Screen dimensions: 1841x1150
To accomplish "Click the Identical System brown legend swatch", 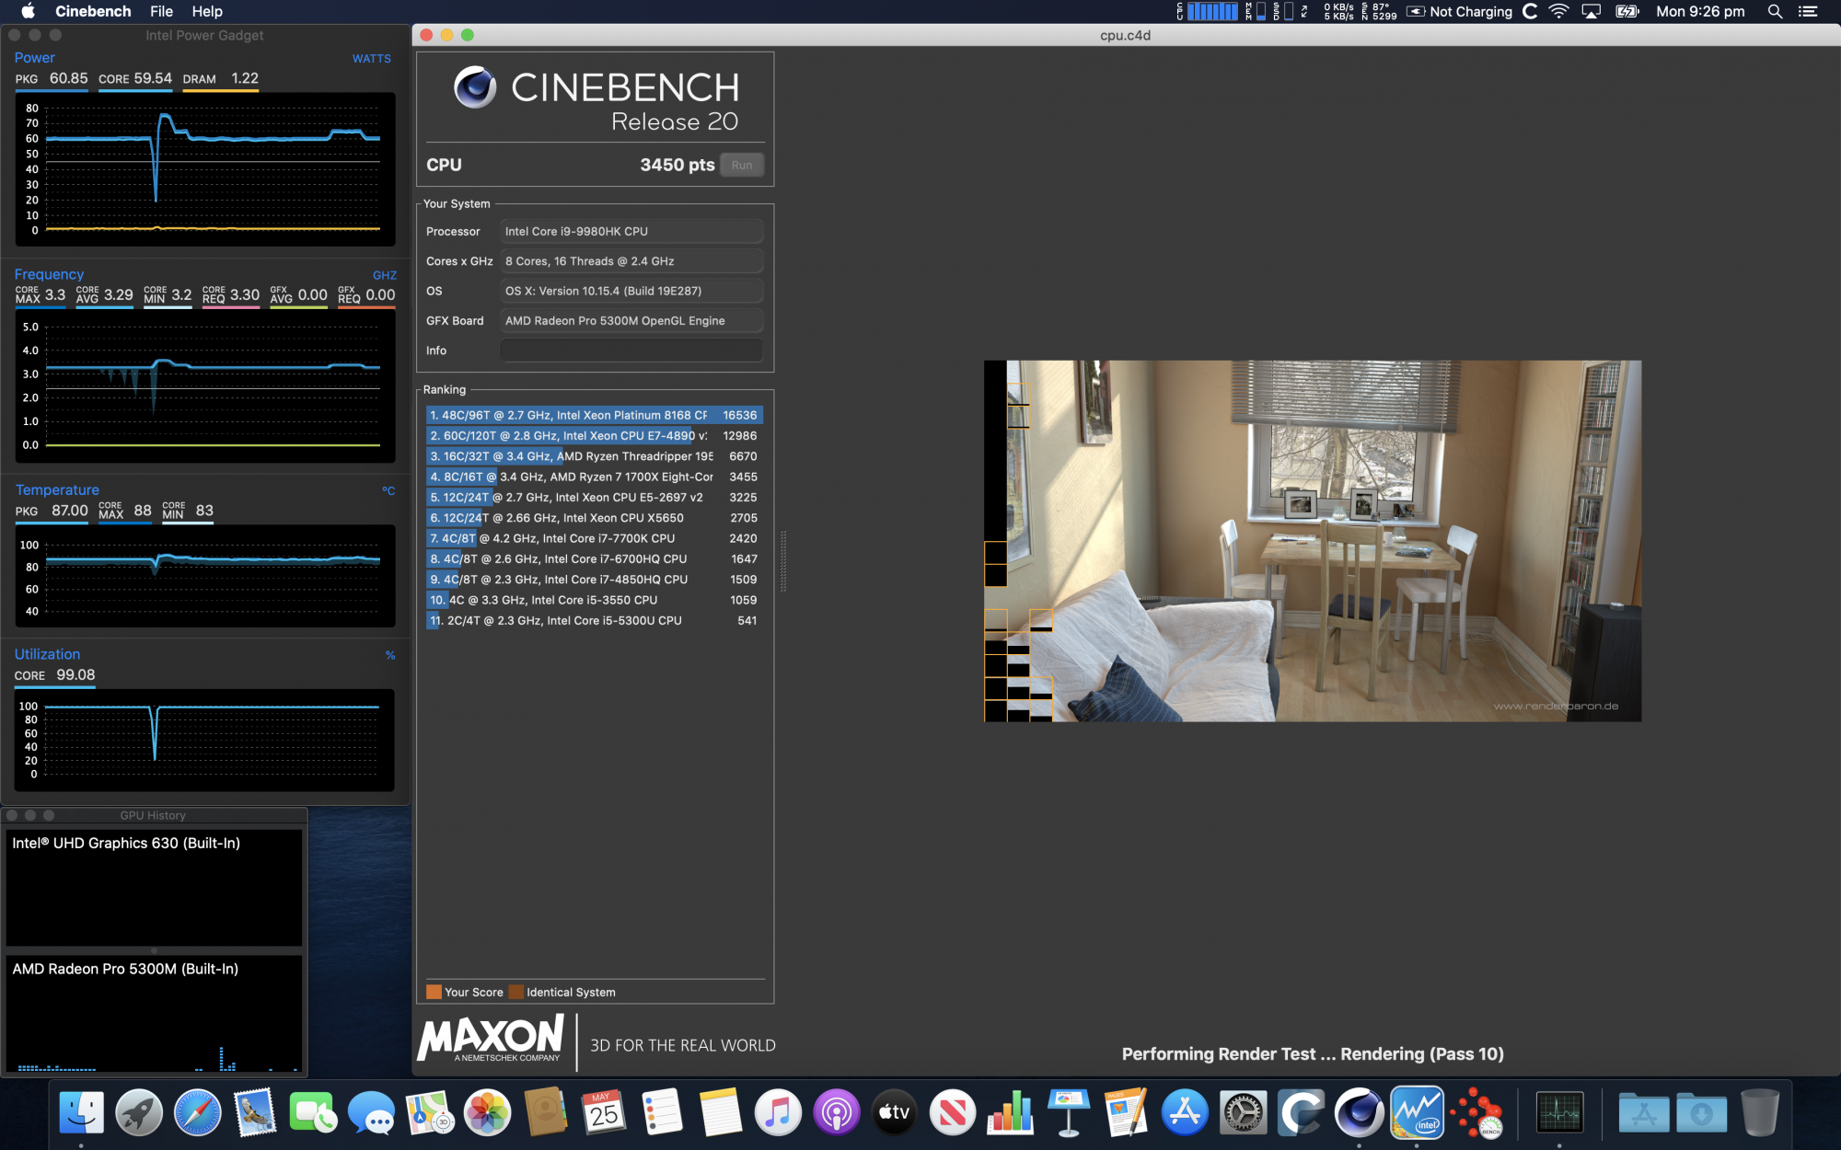I will (x=516, y=992).
